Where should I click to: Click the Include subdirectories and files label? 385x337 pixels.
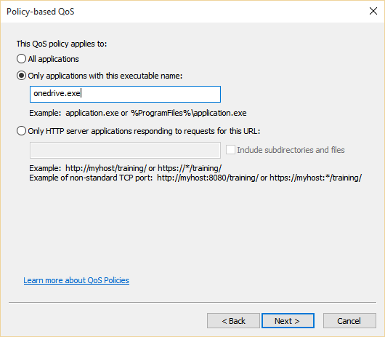tap(291, 150)
